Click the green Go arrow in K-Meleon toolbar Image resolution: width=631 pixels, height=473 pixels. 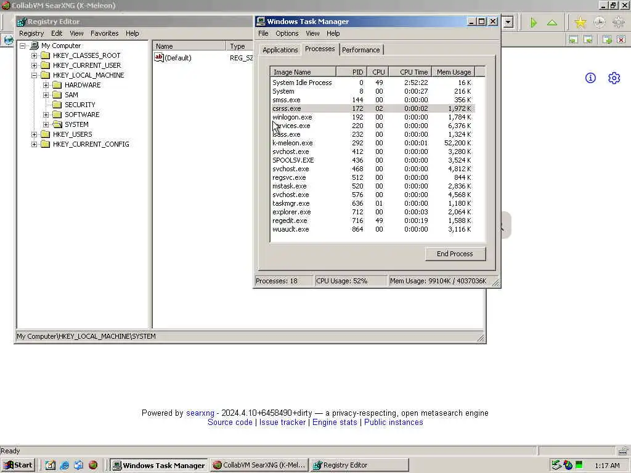[534, 23]
